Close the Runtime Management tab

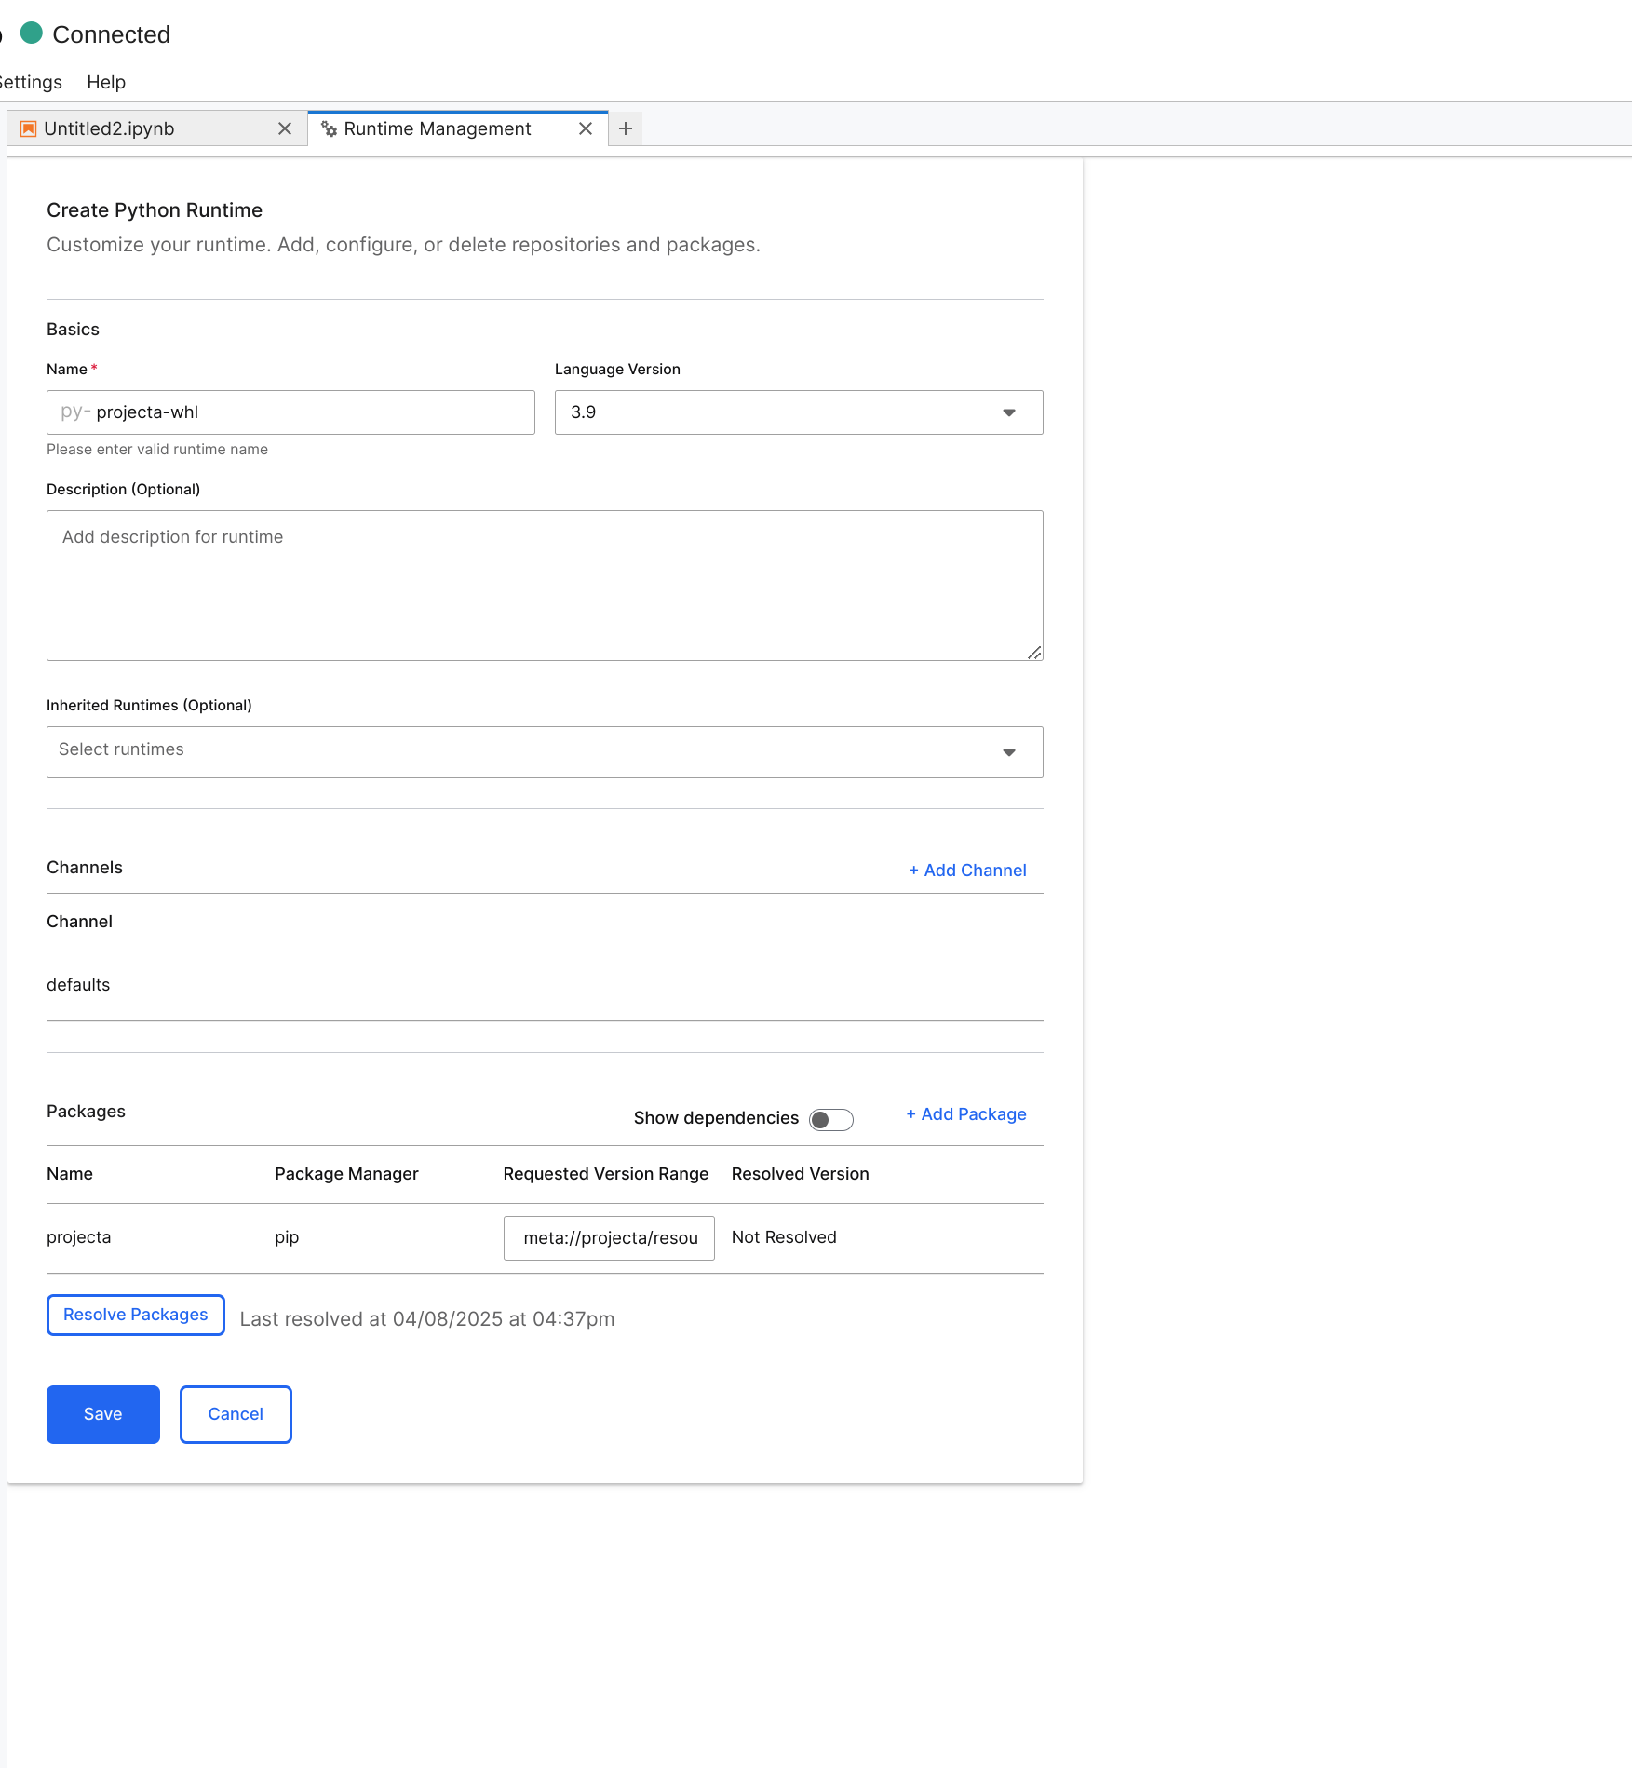click(586, 128)
